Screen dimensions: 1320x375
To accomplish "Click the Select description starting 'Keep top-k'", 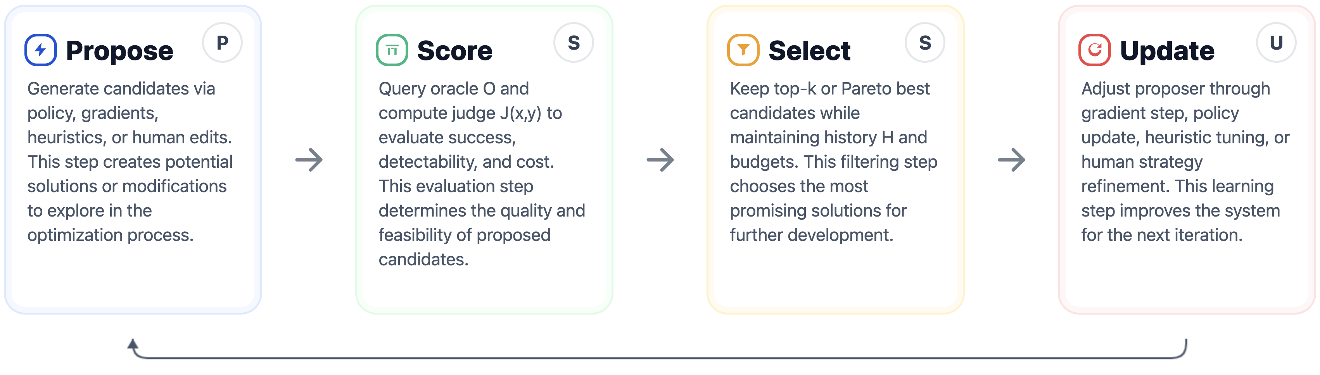I will [833, 162].
